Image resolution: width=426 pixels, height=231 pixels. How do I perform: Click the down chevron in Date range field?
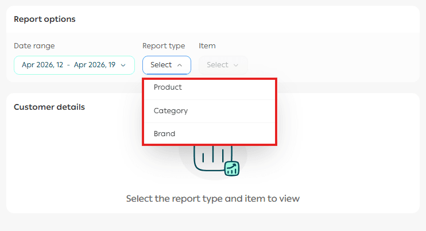(123, 66)
